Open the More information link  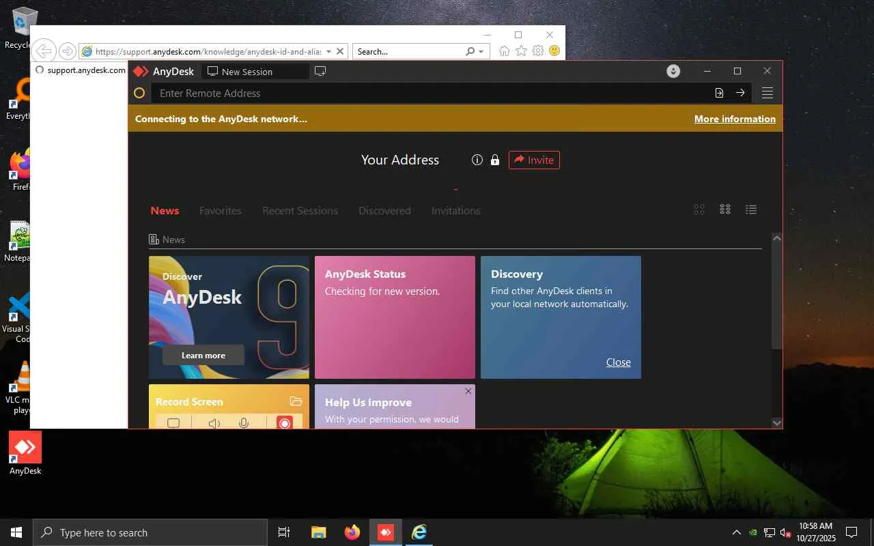[735, 119]
